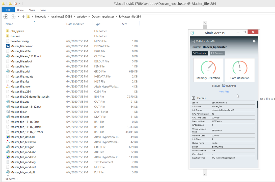The image size is (275, 182).
Task: Open the View ribbon tab
Action: [43, 10]
